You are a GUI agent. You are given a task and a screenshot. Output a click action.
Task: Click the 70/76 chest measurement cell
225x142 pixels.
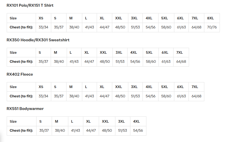(212, 27)
